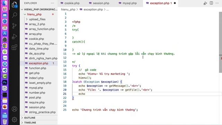This screenshot has height=125, width=222.
Task: Open date_time.php in Explorer
Action: [x=39, y=49]
